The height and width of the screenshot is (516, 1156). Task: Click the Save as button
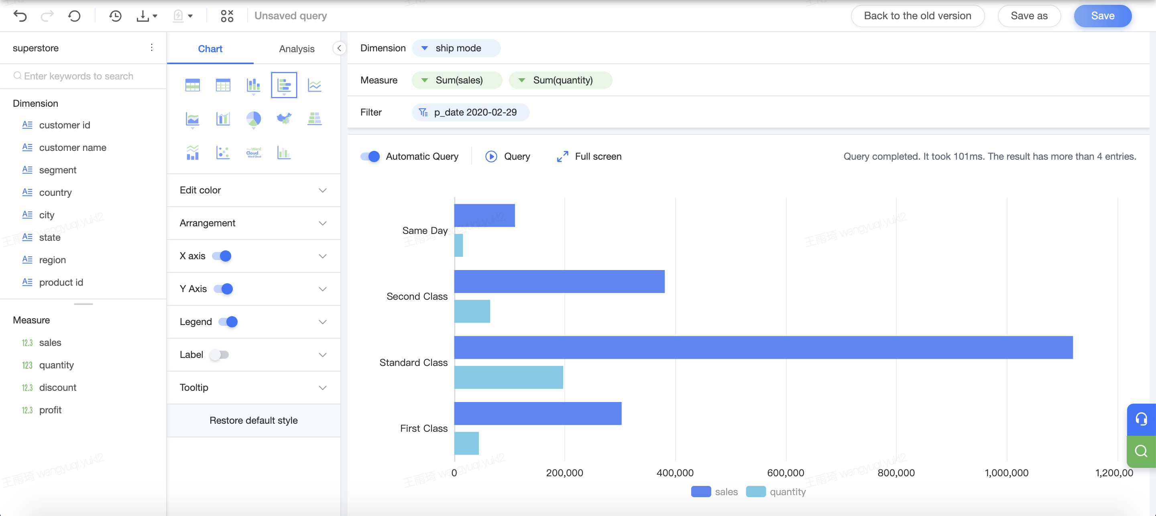click(x=1029, y=16)
